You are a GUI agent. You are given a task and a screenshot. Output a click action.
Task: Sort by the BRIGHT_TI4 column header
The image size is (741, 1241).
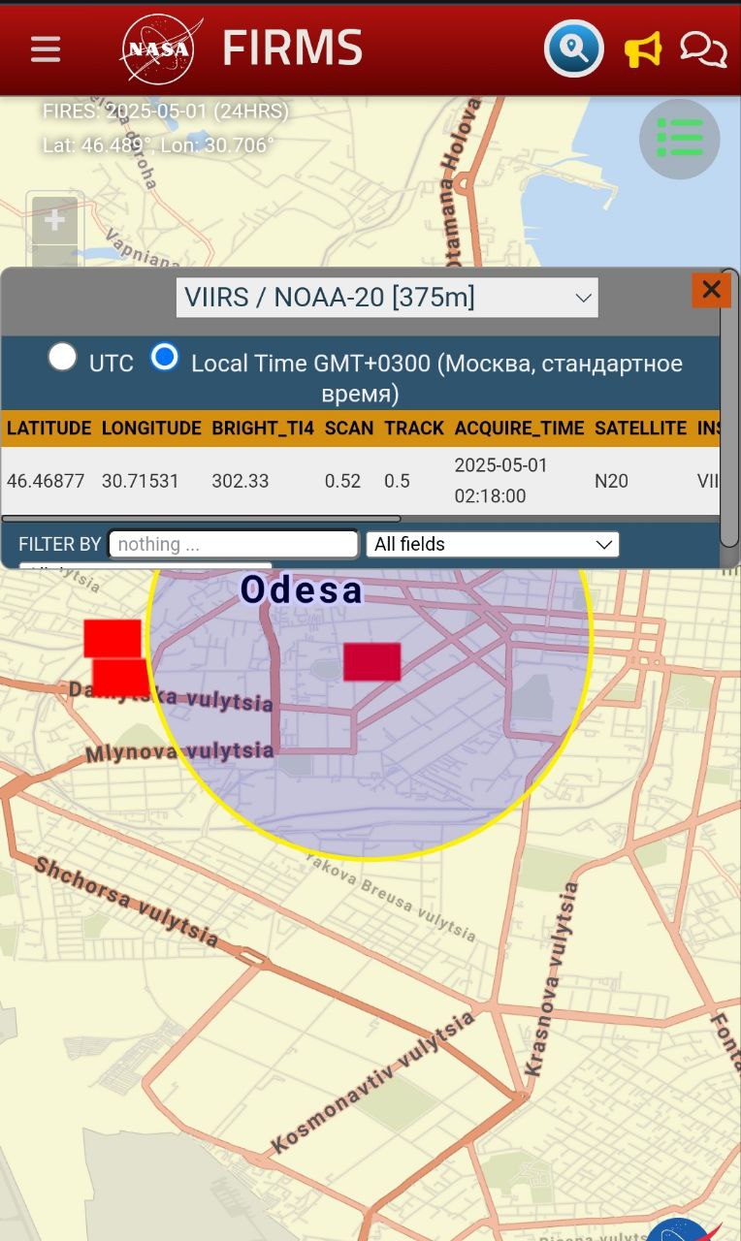[x=263, y=428]
